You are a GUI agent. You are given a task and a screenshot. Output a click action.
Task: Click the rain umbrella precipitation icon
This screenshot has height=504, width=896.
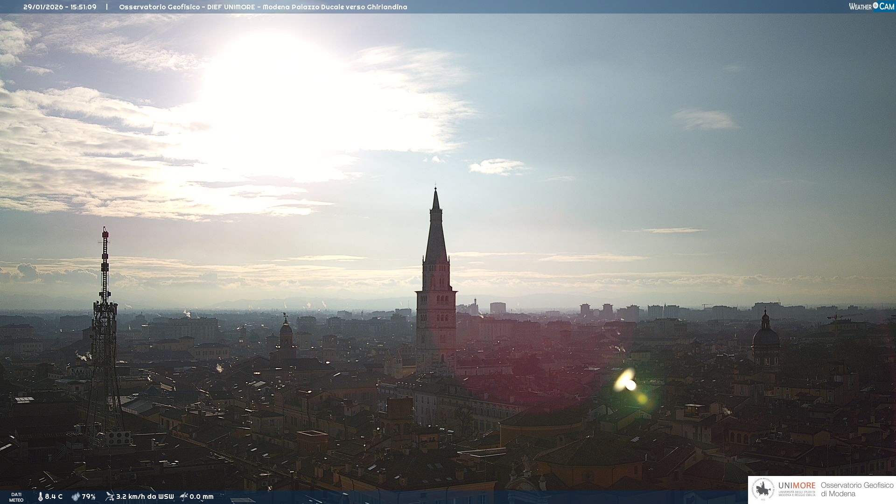(184, 497)
